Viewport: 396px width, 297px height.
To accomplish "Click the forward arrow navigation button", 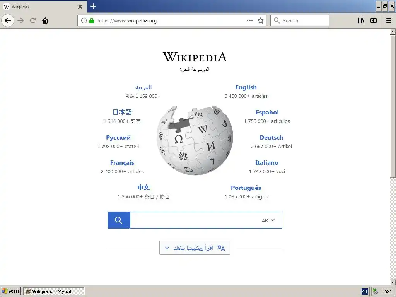I will point(20,20).
